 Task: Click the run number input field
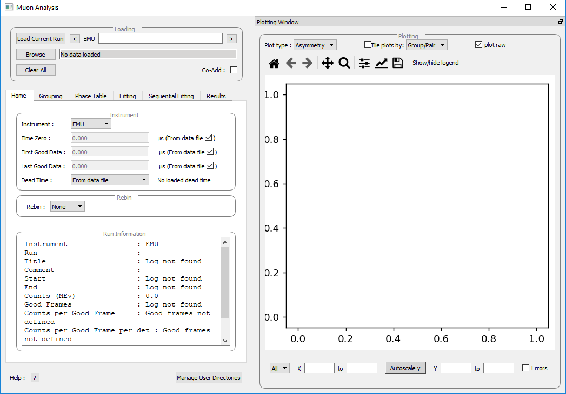(161, 38)
